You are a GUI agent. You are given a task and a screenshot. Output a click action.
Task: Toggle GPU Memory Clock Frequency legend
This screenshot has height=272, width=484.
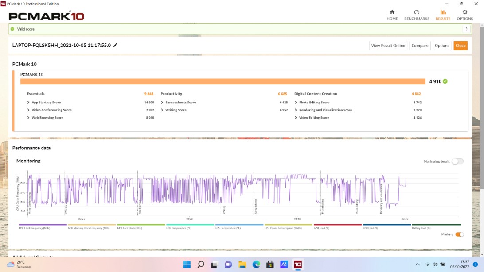click(92, 226)
